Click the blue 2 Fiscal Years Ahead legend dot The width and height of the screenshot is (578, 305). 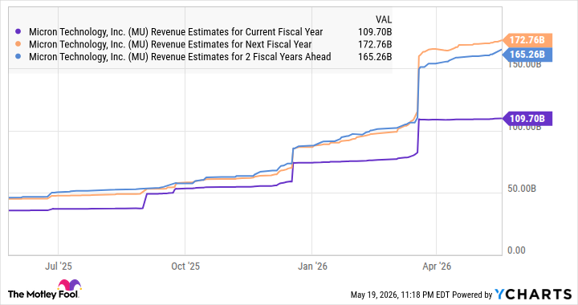[18, 57]
